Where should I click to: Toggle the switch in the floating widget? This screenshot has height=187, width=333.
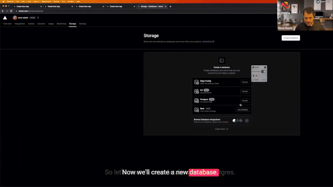click(x=263, y=71)
